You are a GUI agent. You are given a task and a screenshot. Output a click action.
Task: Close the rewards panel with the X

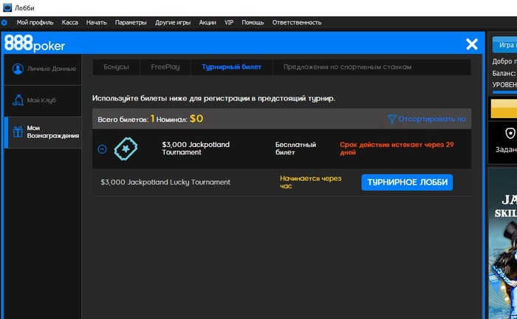tap(472, 44)
